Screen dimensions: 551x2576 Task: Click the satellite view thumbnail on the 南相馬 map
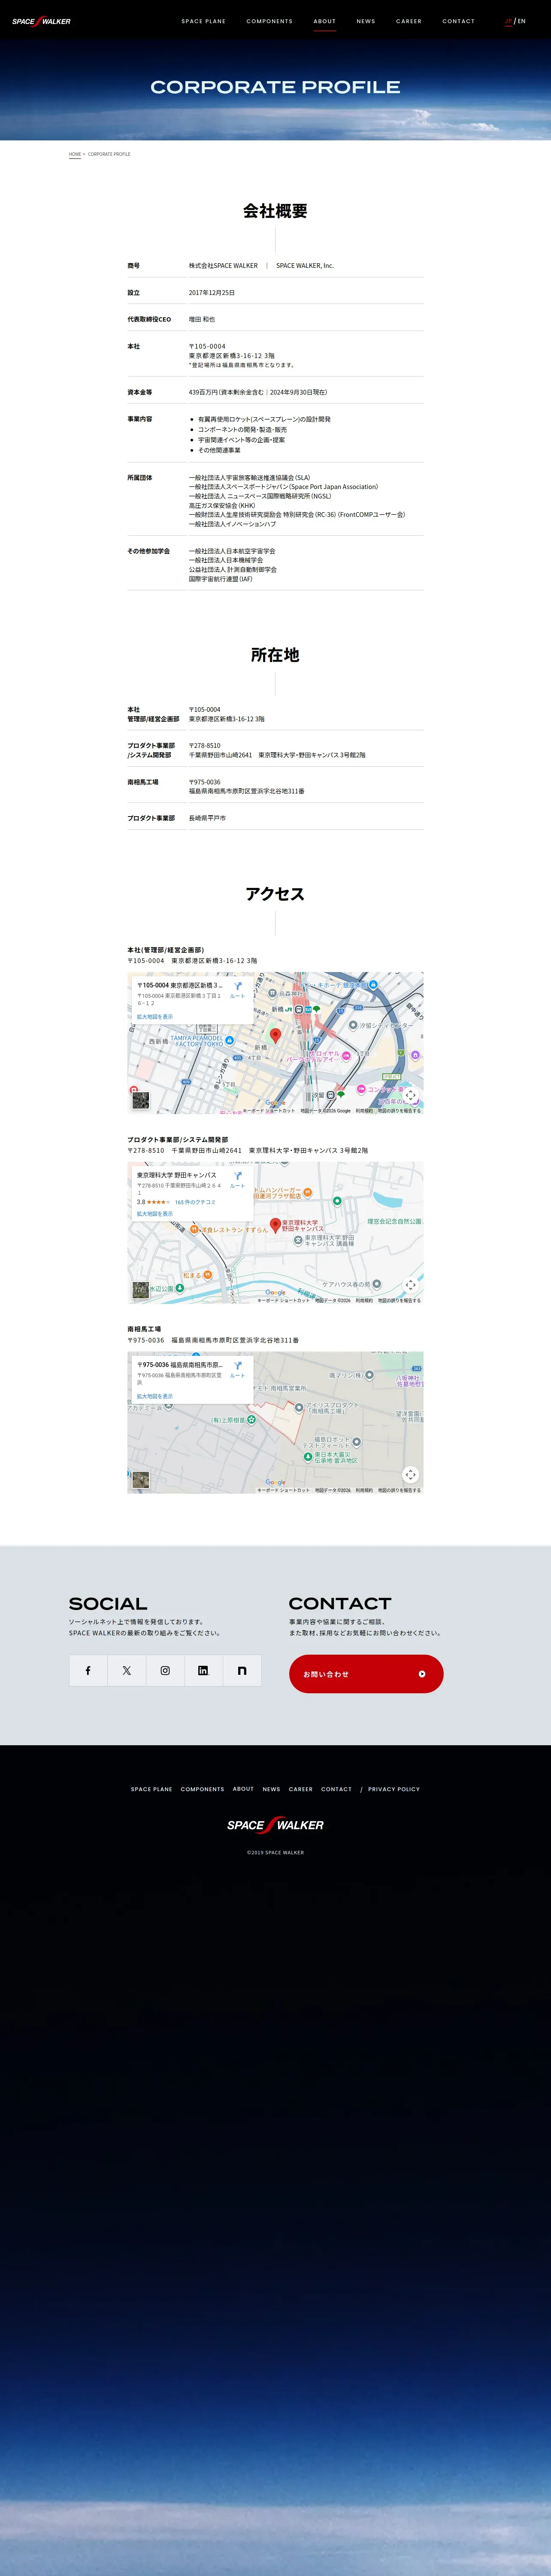[141, 1480]
